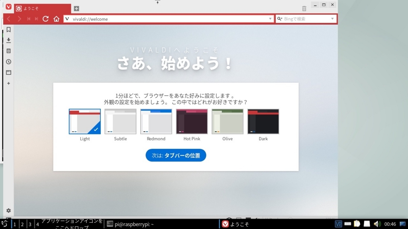Click the 00:46 clock
The image size is (408, 229).
pyautogui.click(x=390, y=224)
